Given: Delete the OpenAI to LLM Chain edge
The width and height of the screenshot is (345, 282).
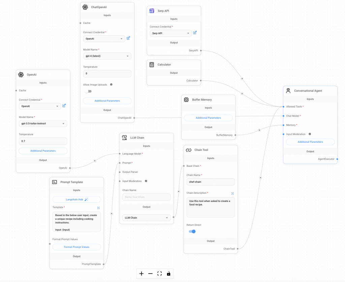Looking at the screenshot, I should (95, 161).
